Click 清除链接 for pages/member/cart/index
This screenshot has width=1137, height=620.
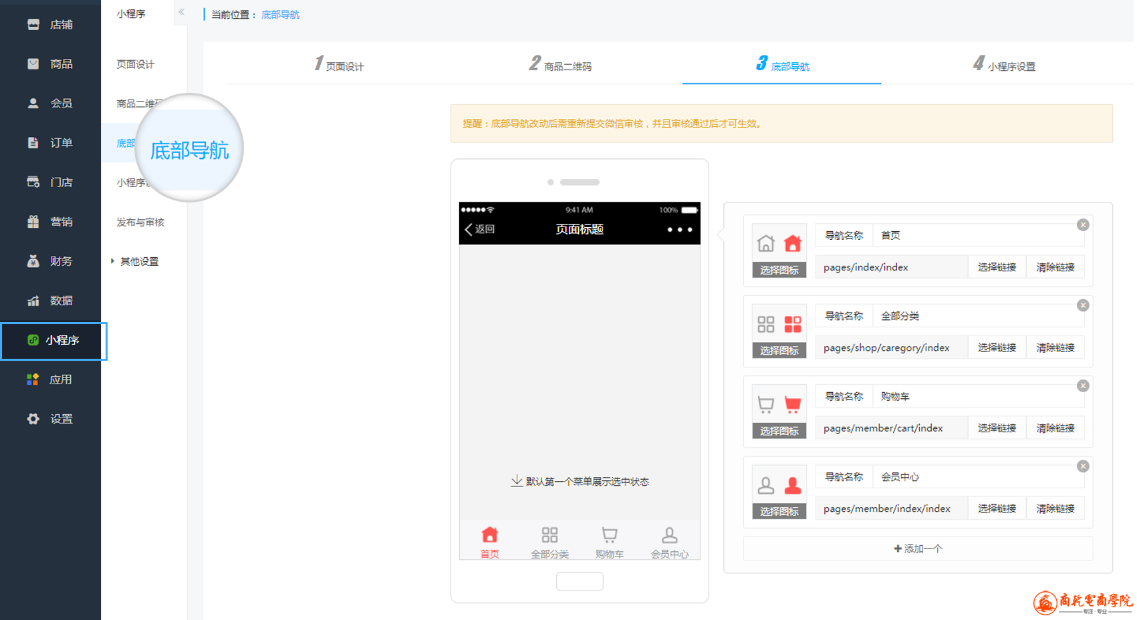pos(1055,428)
